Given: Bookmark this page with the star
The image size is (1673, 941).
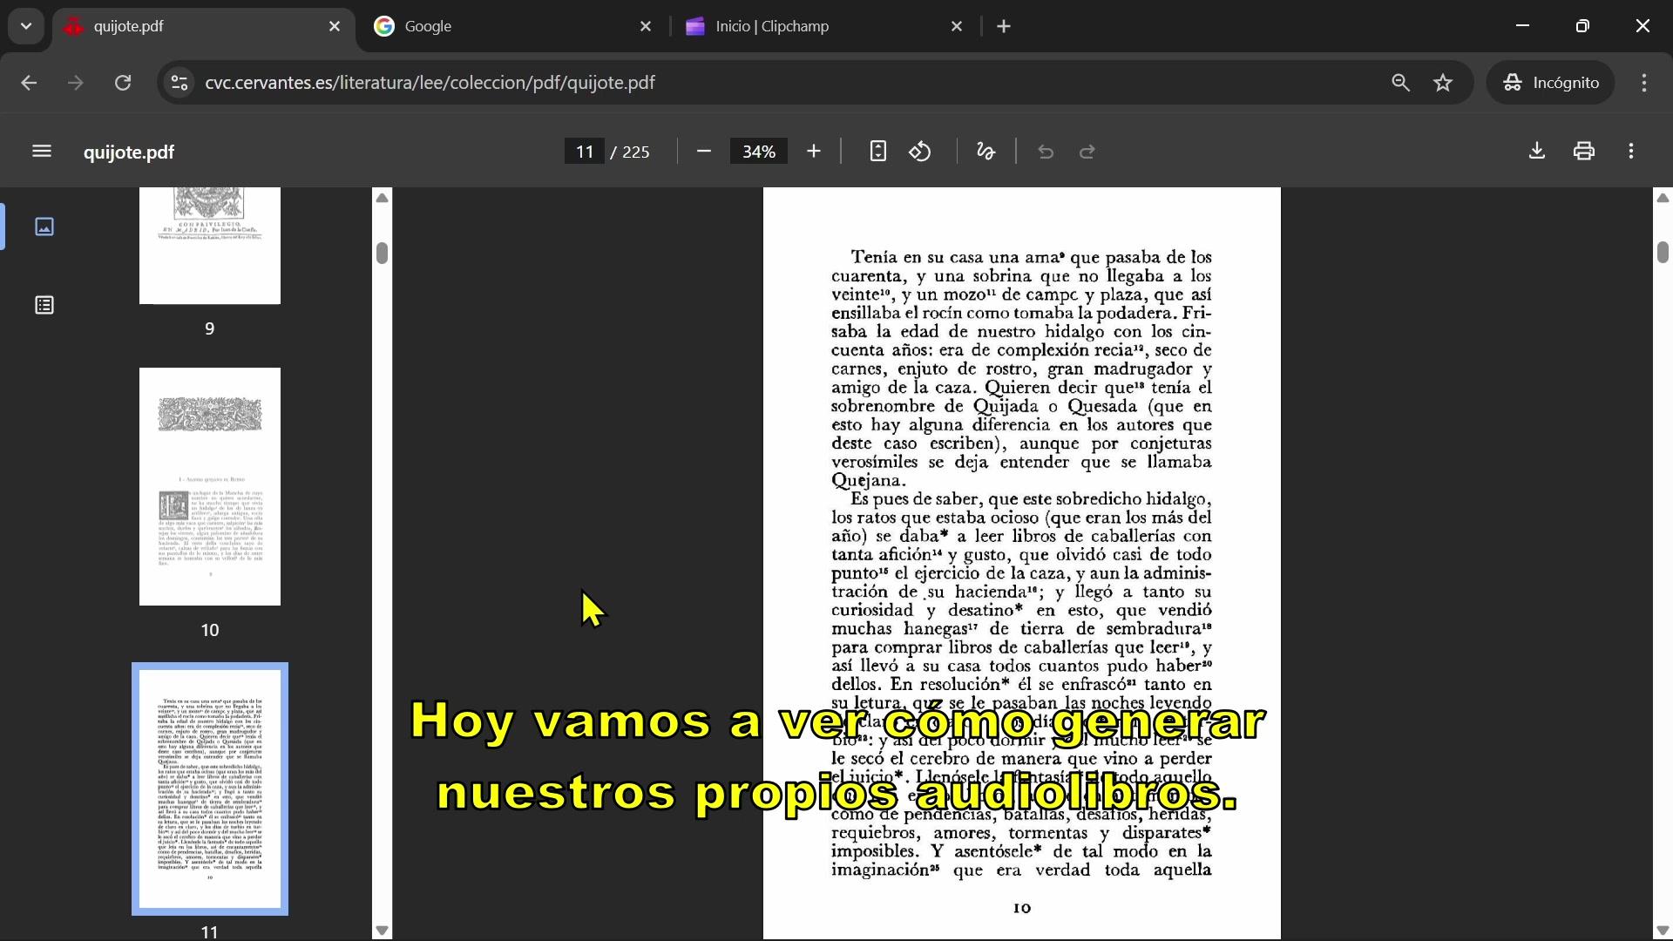Looking at the screenshot, I should (x=1443, y=83).
